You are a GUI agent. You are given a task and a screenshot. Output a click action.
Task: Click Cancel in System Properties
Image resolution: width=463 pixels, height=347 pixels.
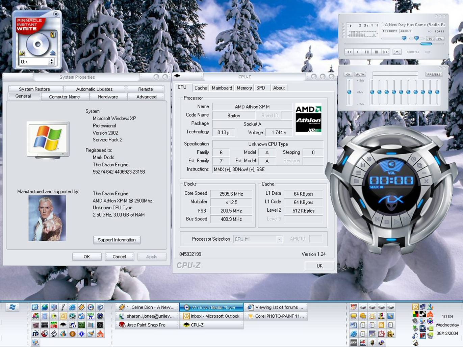tap(119, 257)
